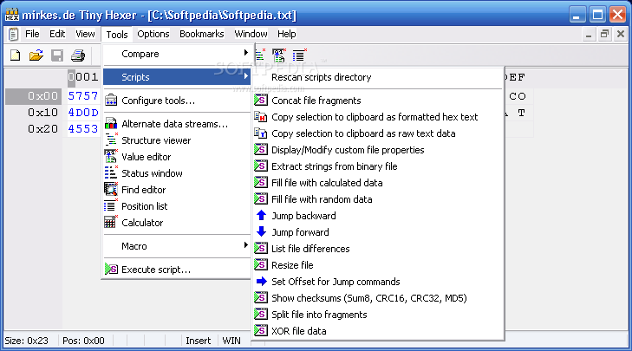Toggle the Insert mode status indicator
The height and width of the screenshot is (351, 632).
[x=198, y=341]
